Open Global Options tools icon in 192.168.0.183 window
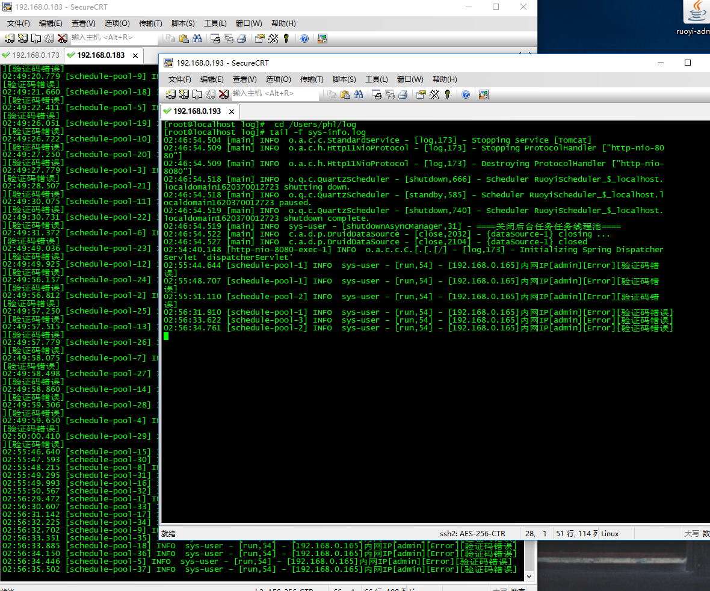The width and height of the screenshot is (710, 591). 273,39
